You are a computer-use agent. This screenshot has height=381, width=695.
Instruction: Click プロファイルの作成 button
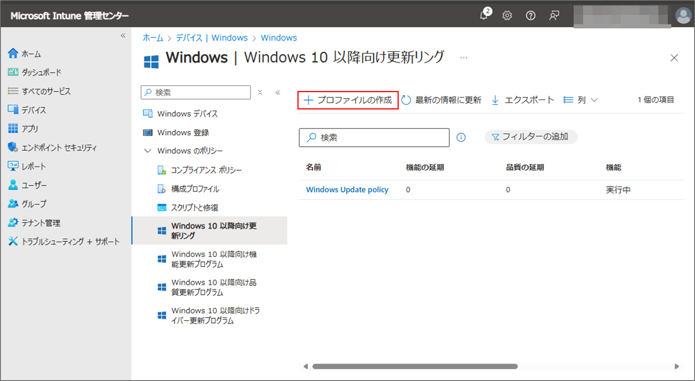coord(348,100)
